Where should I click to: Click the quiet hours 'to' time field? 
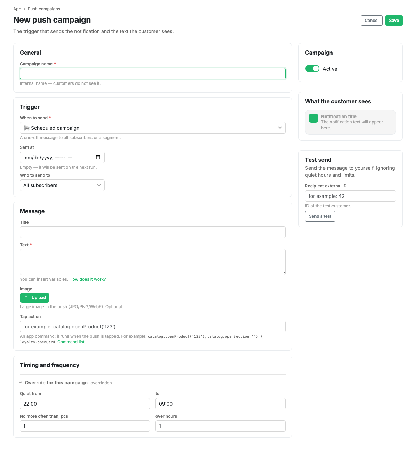point(221,404)
